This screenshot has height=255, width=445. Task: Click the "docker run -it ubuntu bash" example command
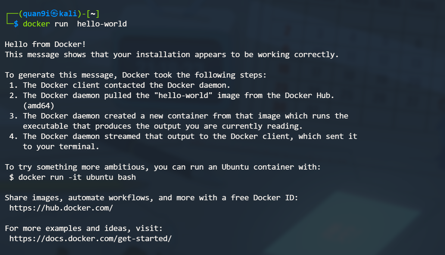point(77,177)
